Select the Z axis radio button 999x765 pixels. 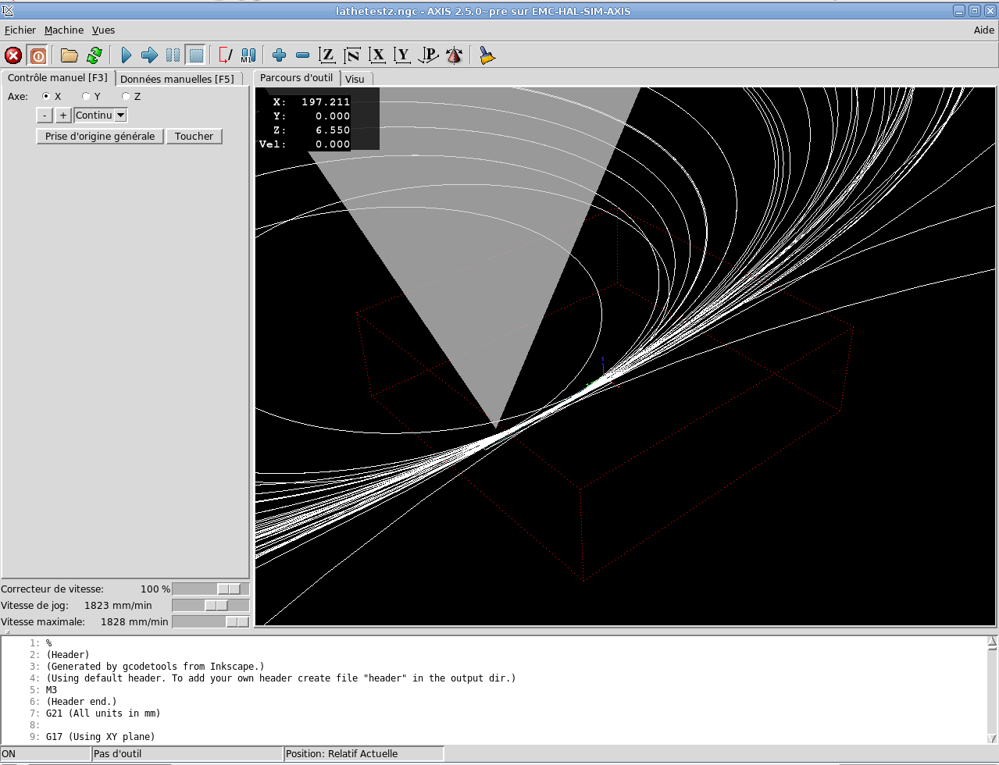click(126, 97)
